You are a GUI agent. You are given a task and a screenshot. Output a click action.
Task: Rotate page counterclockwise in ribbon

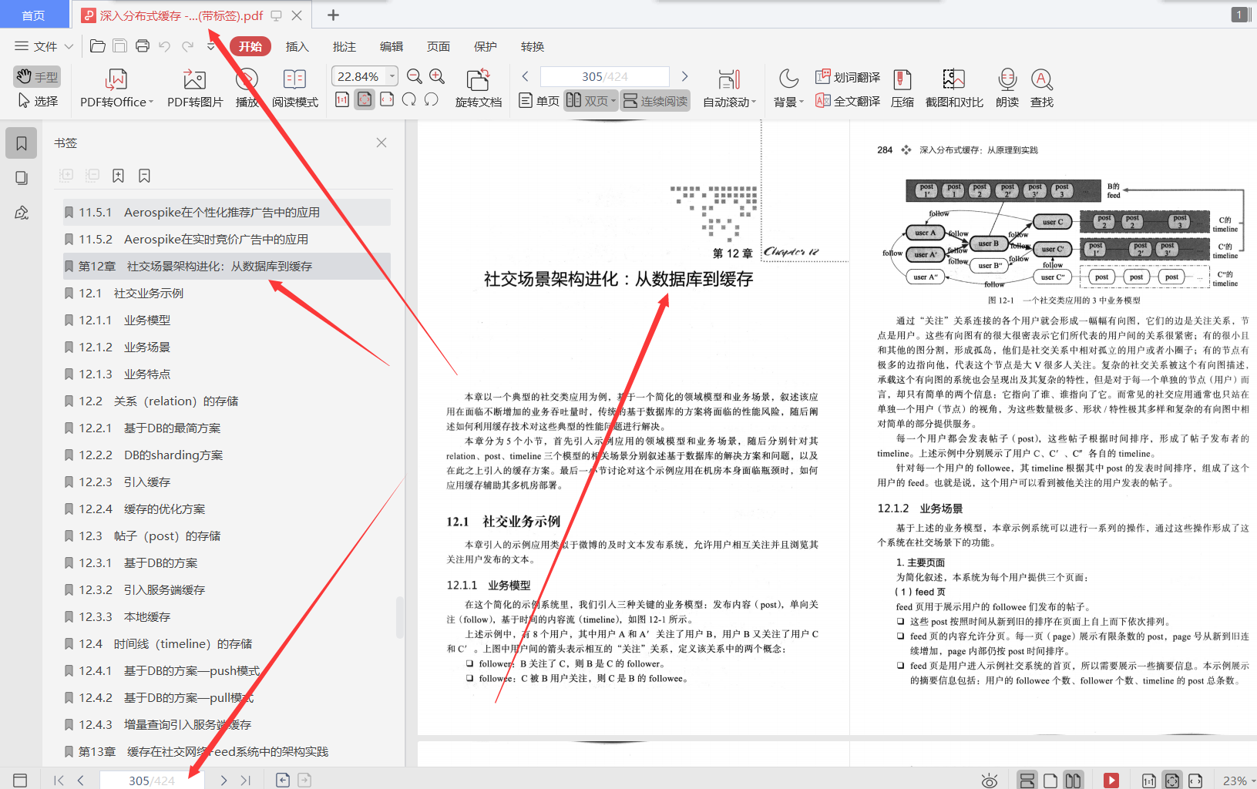(432, 99)
